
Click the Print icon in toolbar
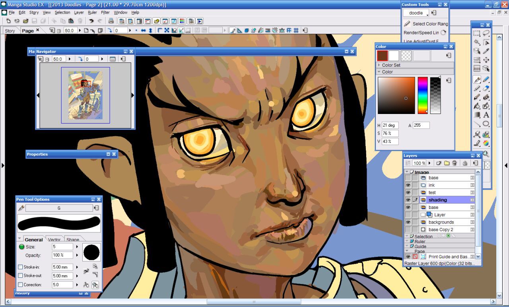click(x=111, y=21)
